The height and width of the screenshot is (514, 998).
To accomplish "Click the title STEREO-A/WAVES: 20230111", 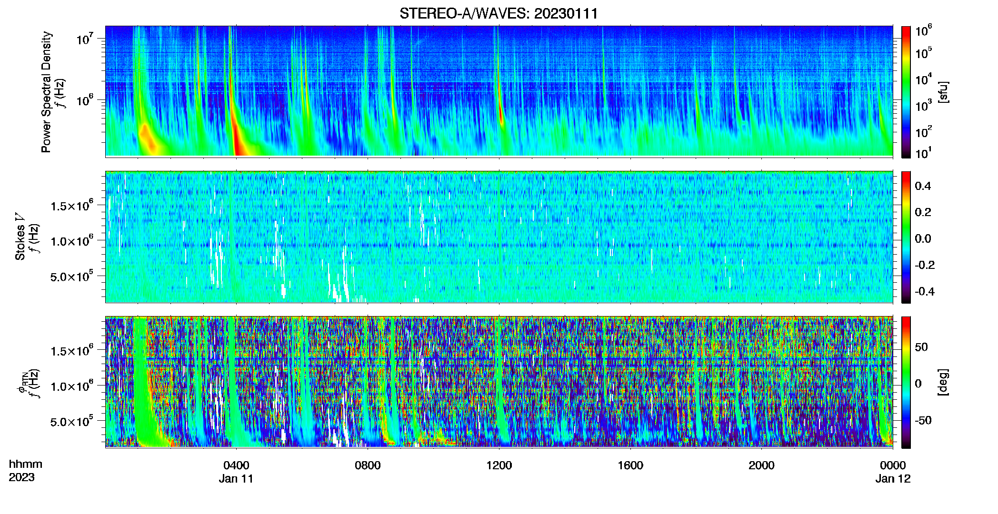I will click(499, 13).
